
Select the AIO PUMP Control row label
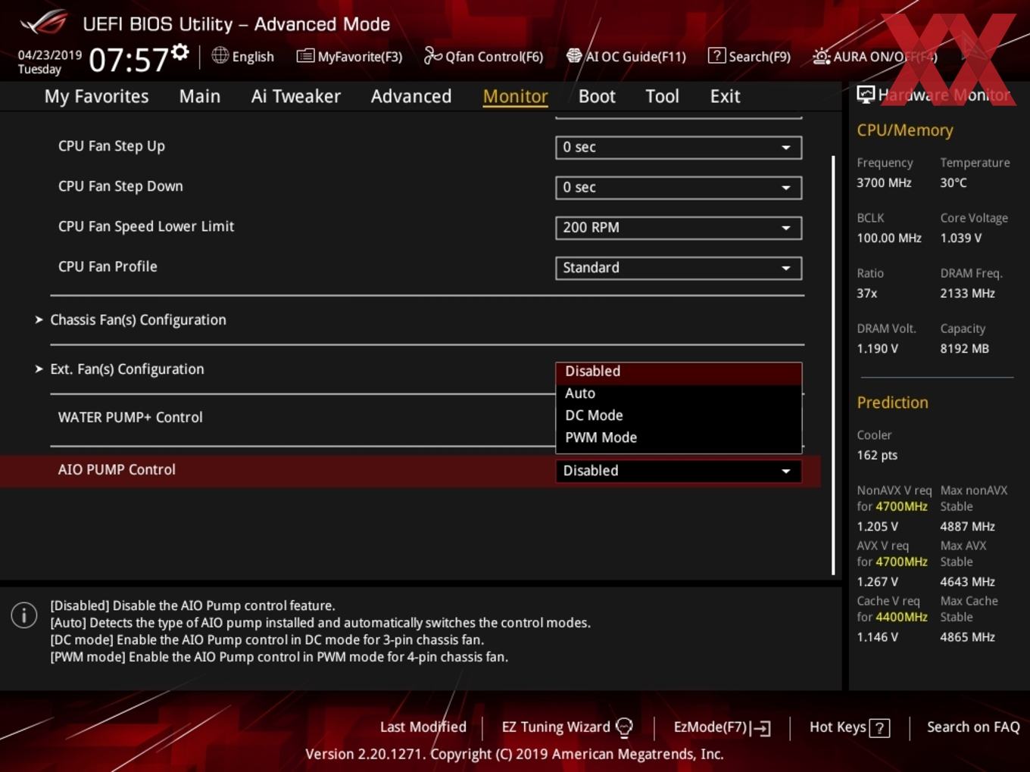[117, 469]
